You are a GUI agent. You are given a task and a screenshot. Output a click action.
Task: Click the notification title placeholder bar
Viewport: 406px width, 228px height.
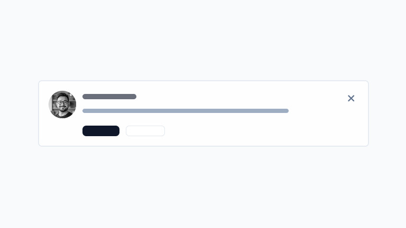(x=109, y=97)
